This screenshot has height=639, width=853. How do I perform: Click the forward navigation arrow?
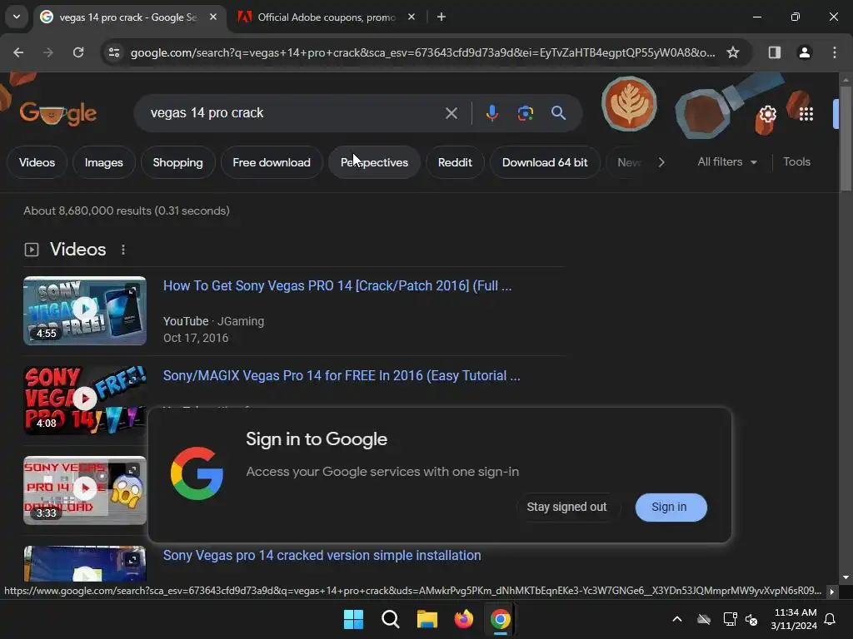(x=48, y=52)
